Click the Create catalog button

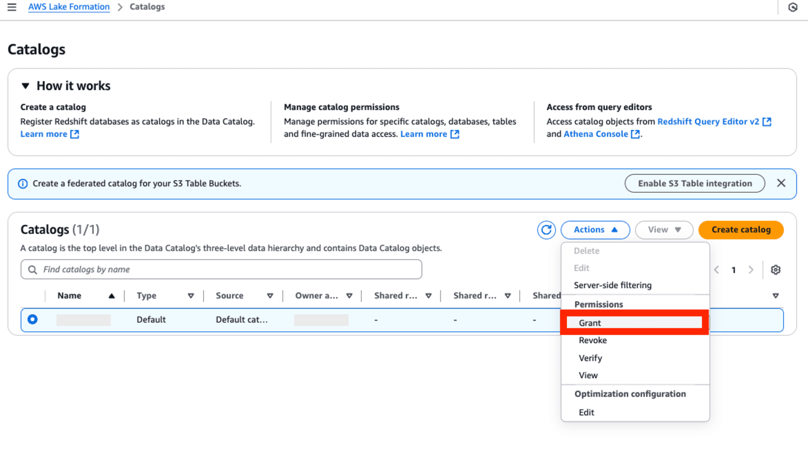point(741,229)
